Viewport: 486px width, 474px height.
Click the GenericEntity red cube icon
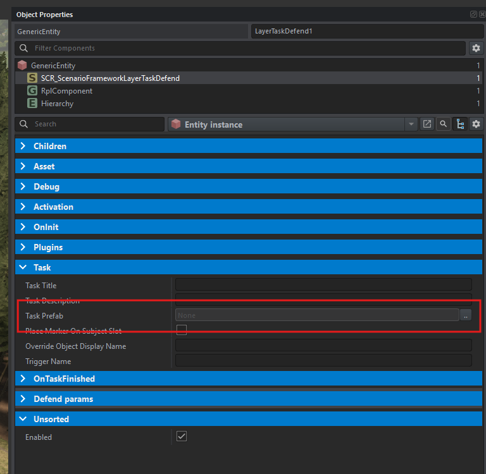click(x=22, y=65)
